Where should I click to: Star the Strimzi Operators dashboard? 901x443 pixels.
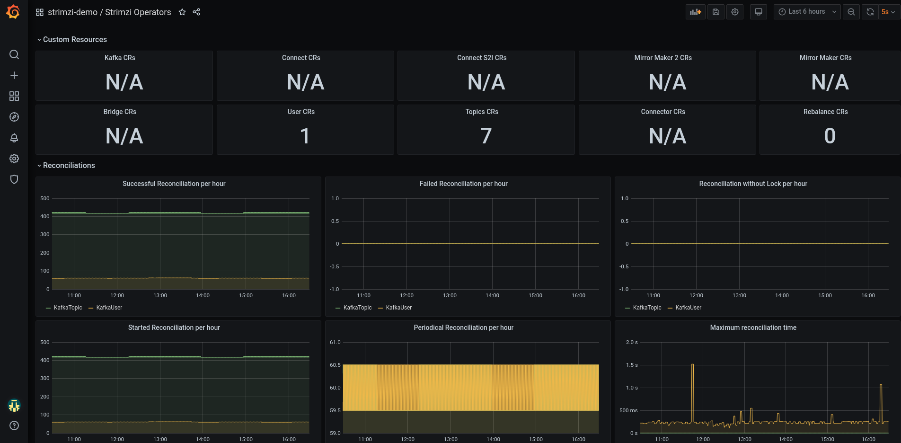182,12
